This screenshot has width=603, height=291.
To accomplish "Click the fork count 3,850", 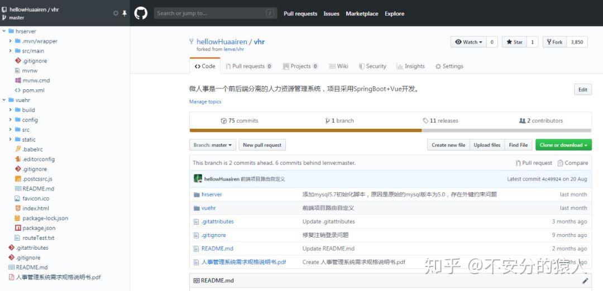I will click(577, 42).
